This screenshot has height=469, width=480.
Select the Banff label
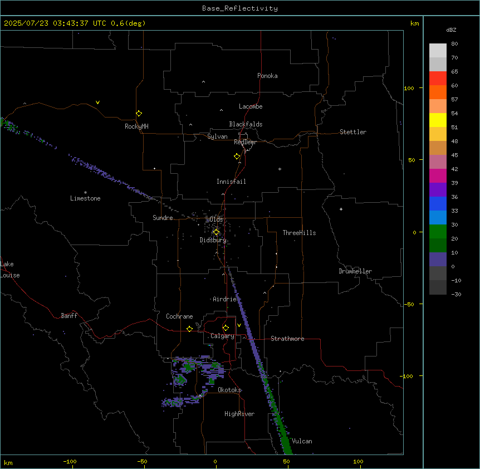69,316
